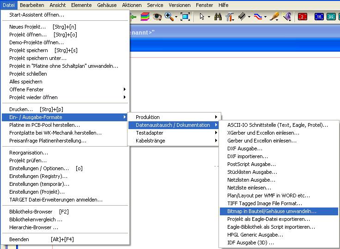Click the red and blue track routing icon

tap(258, 17)
